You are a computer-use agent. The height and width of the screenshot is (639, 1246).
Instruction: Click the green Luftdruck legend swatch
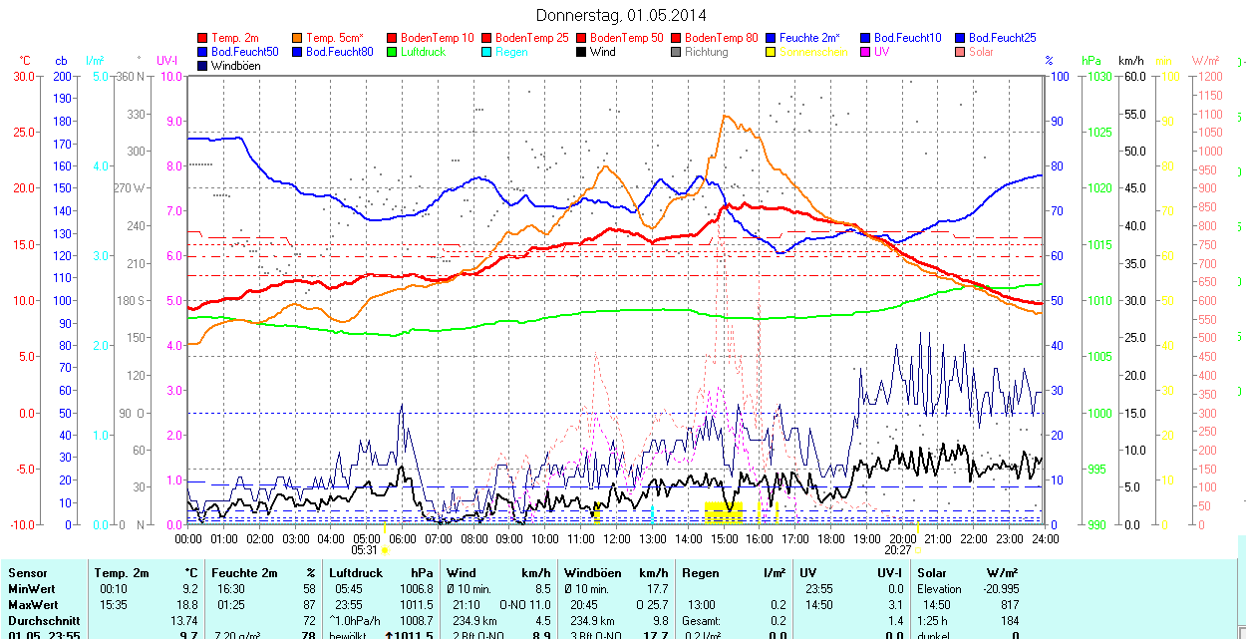coord(392,52)
